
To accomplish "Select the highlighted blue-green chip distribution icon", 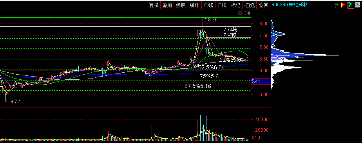I will (x=351, y=5).
